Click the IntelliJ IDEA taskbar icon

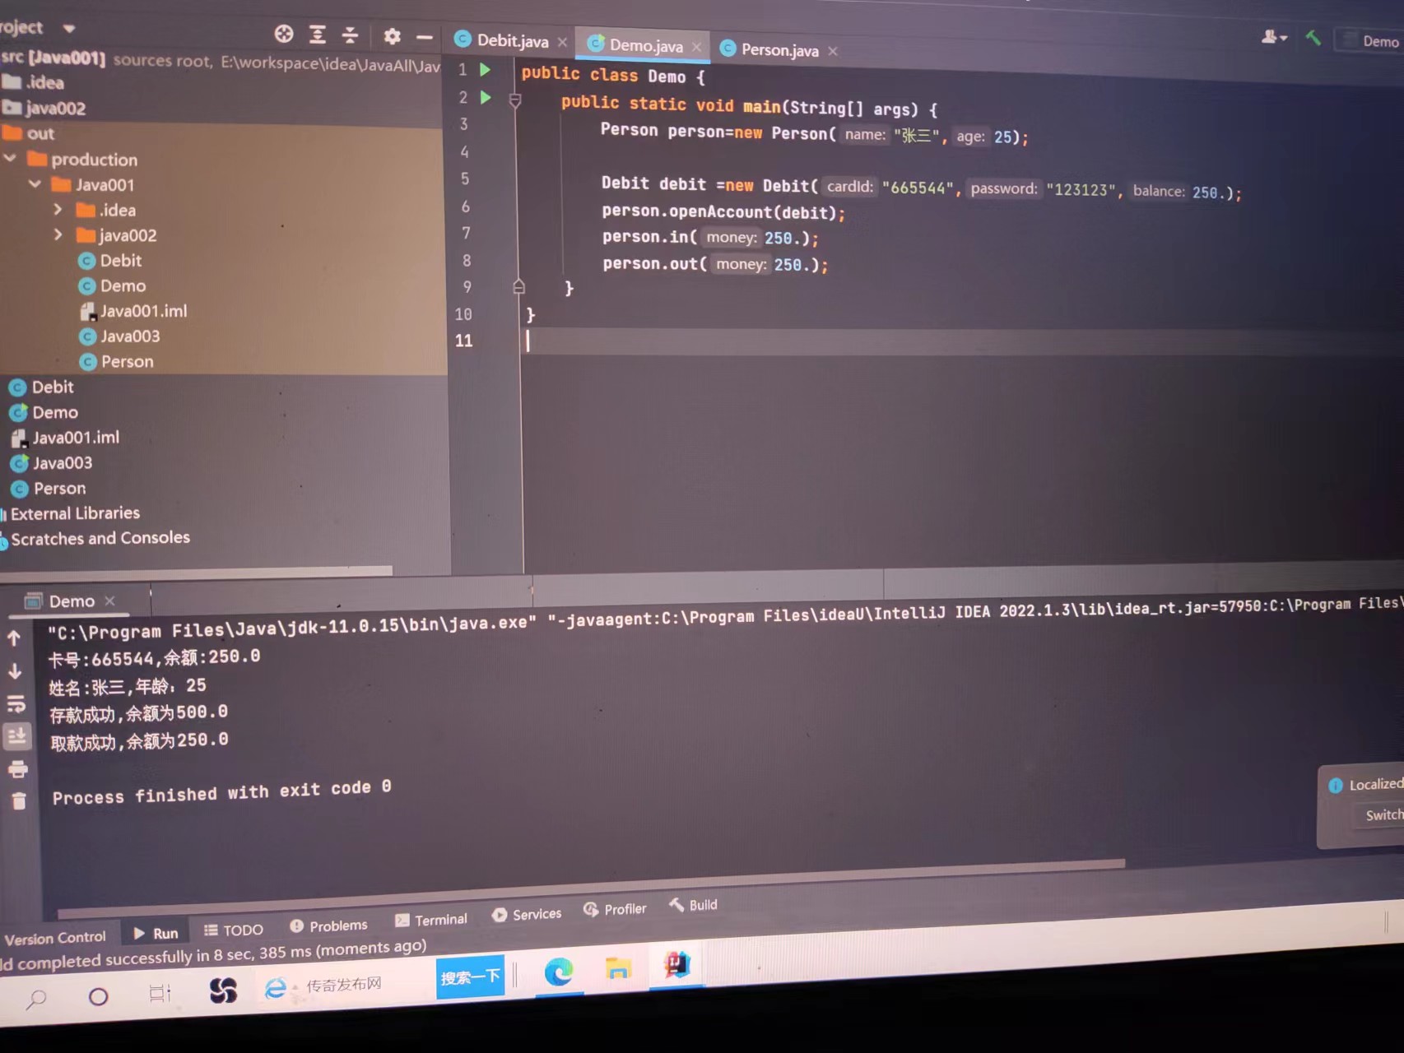676,963
